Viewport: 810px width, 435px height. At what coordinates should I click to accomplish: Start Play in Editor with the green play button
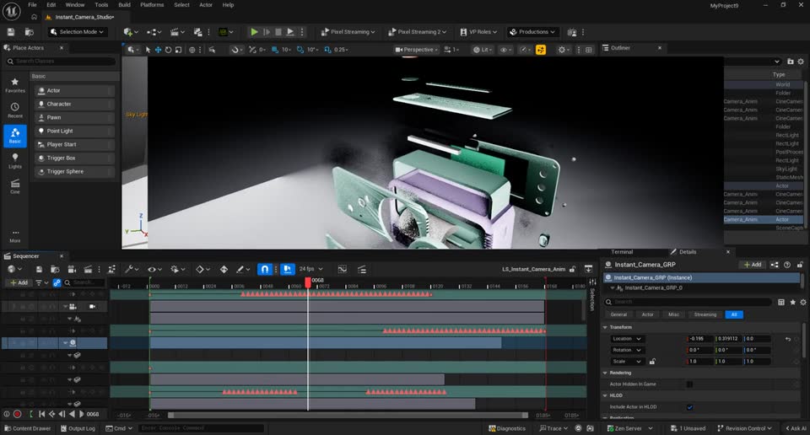coord(254,32)
